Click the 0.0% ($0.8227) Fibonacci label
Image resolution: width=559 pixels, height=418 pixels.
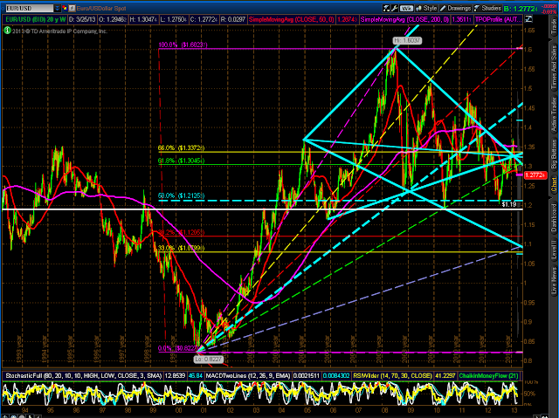[x=178, y=348]
